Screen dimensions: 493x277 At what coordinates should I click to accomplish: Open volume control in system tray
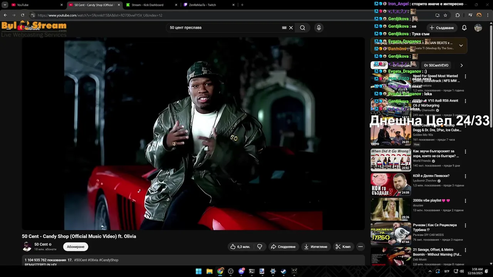tap(462, 271)
